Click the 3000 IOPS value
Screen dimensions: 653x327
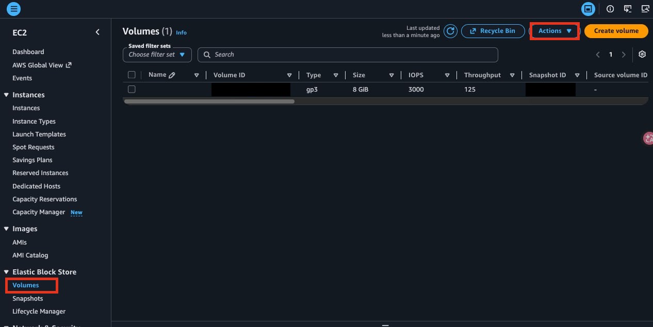click(x=416, y=90)
